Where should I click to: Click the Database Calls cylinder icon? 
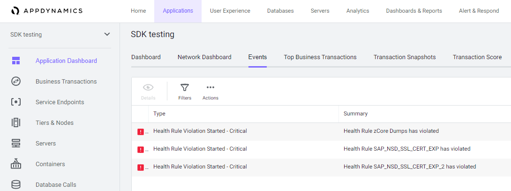pyautogui.click(x=16, y=184)
